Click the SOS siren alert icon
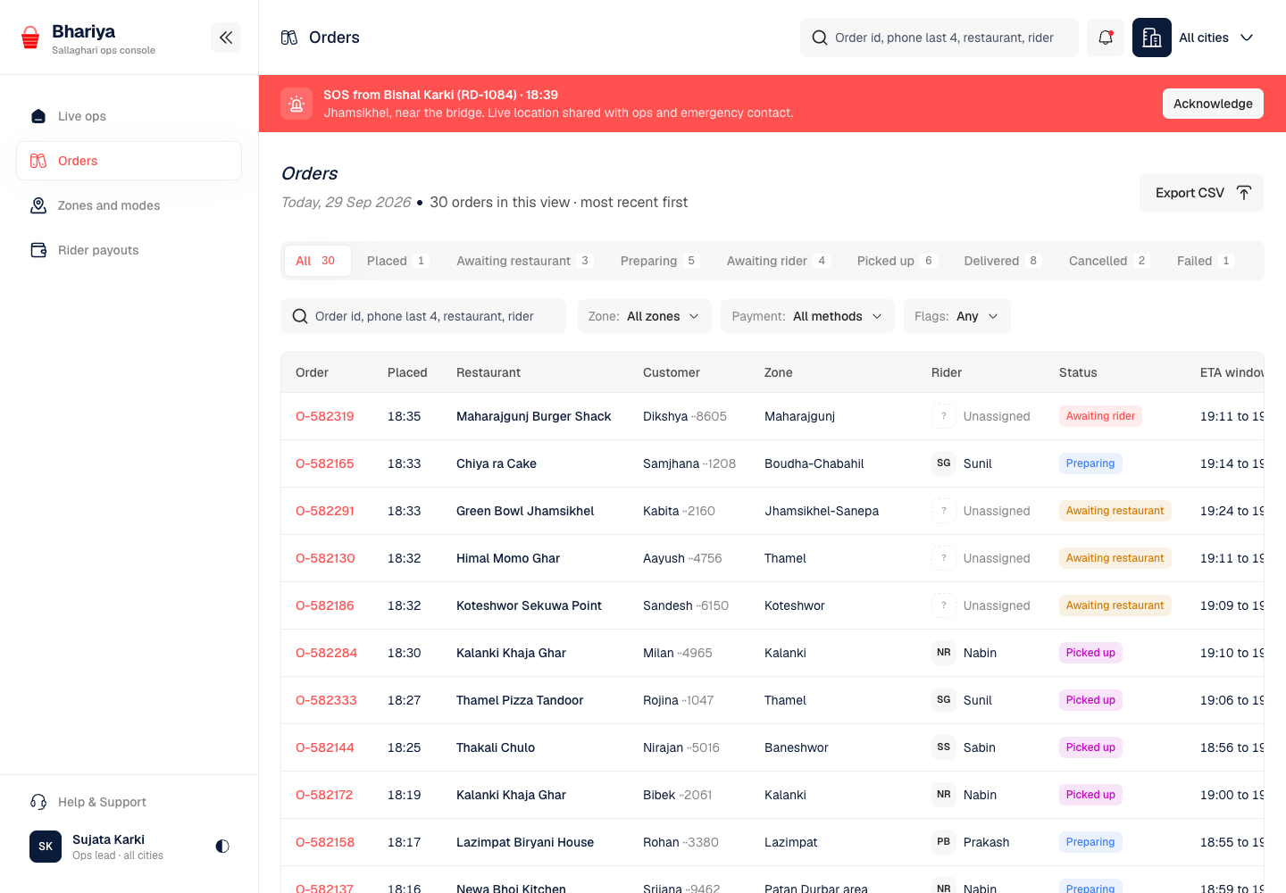The height and width of the screenshot is (893, 1286). click(296, 104)
